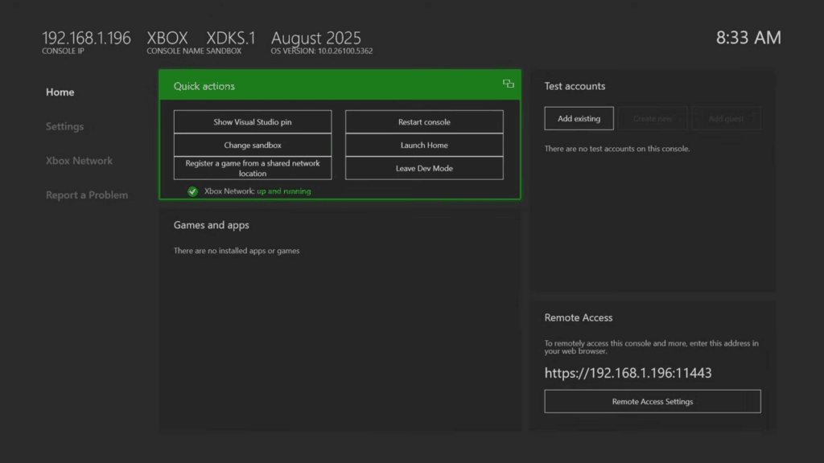Image resolution: width=824 pixels, height=463 pixels.
Task: Click Launch Home
Action: tap(424, 145)
